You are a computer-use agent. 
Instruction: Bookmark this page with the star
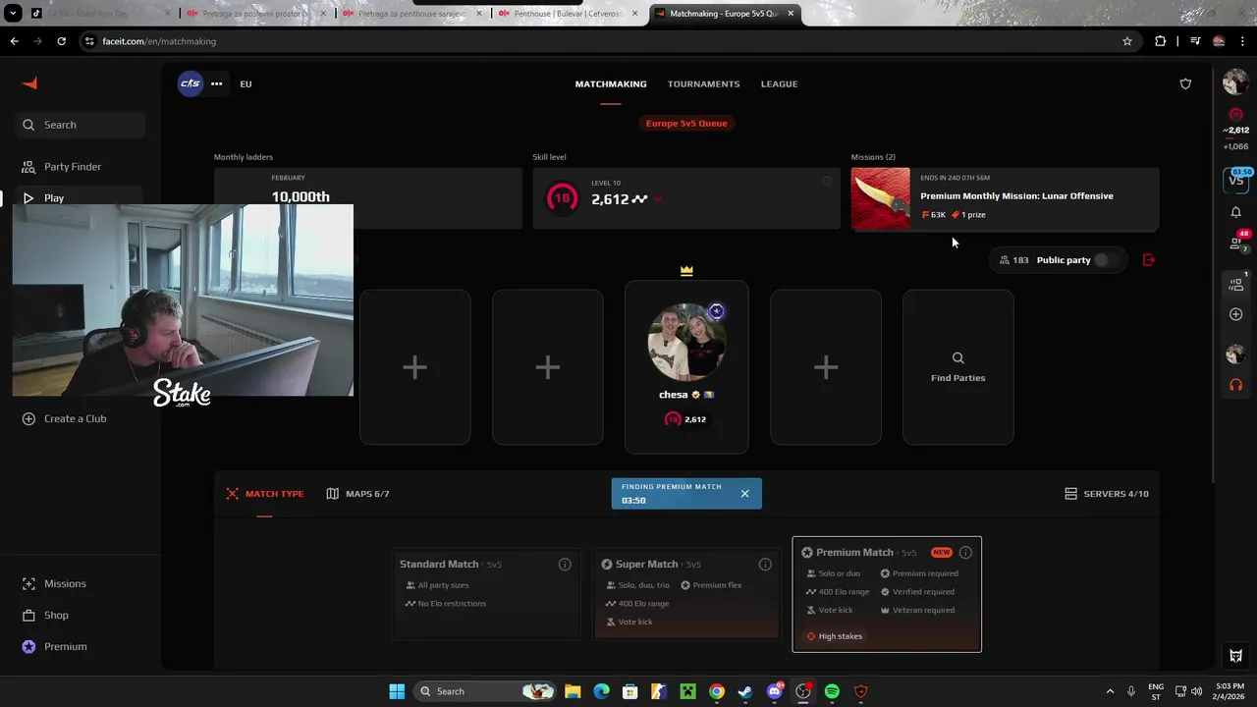pyautogui.click(x=1127, y=41)
